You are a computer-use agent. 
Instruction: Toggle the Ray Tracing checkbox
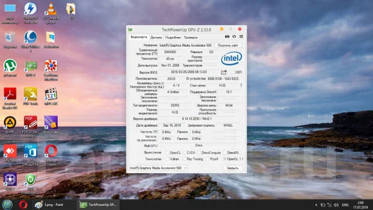tap(184, 159)
